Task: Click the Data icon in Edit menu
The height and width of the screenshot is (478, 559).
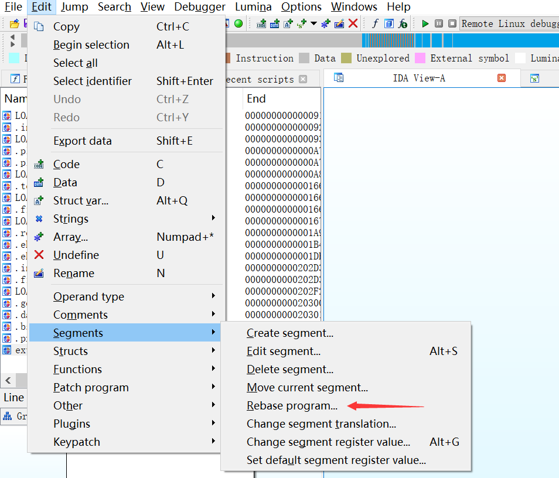Action: tap(39, 183)
